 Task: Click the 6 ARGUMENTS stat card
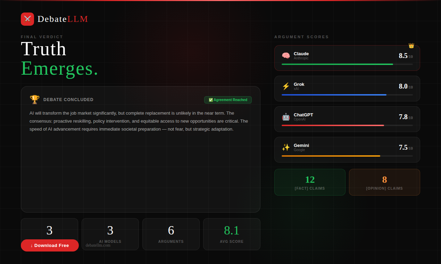(x=171, y=234)
